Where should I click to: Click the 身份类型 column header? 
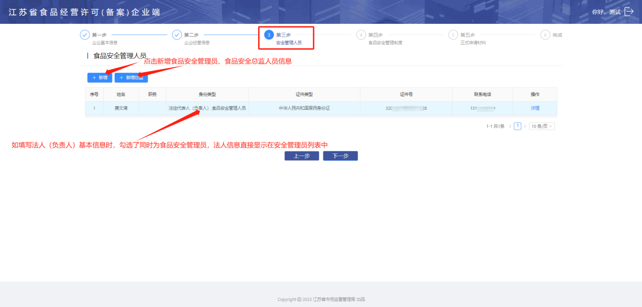[x=207, y=95]
